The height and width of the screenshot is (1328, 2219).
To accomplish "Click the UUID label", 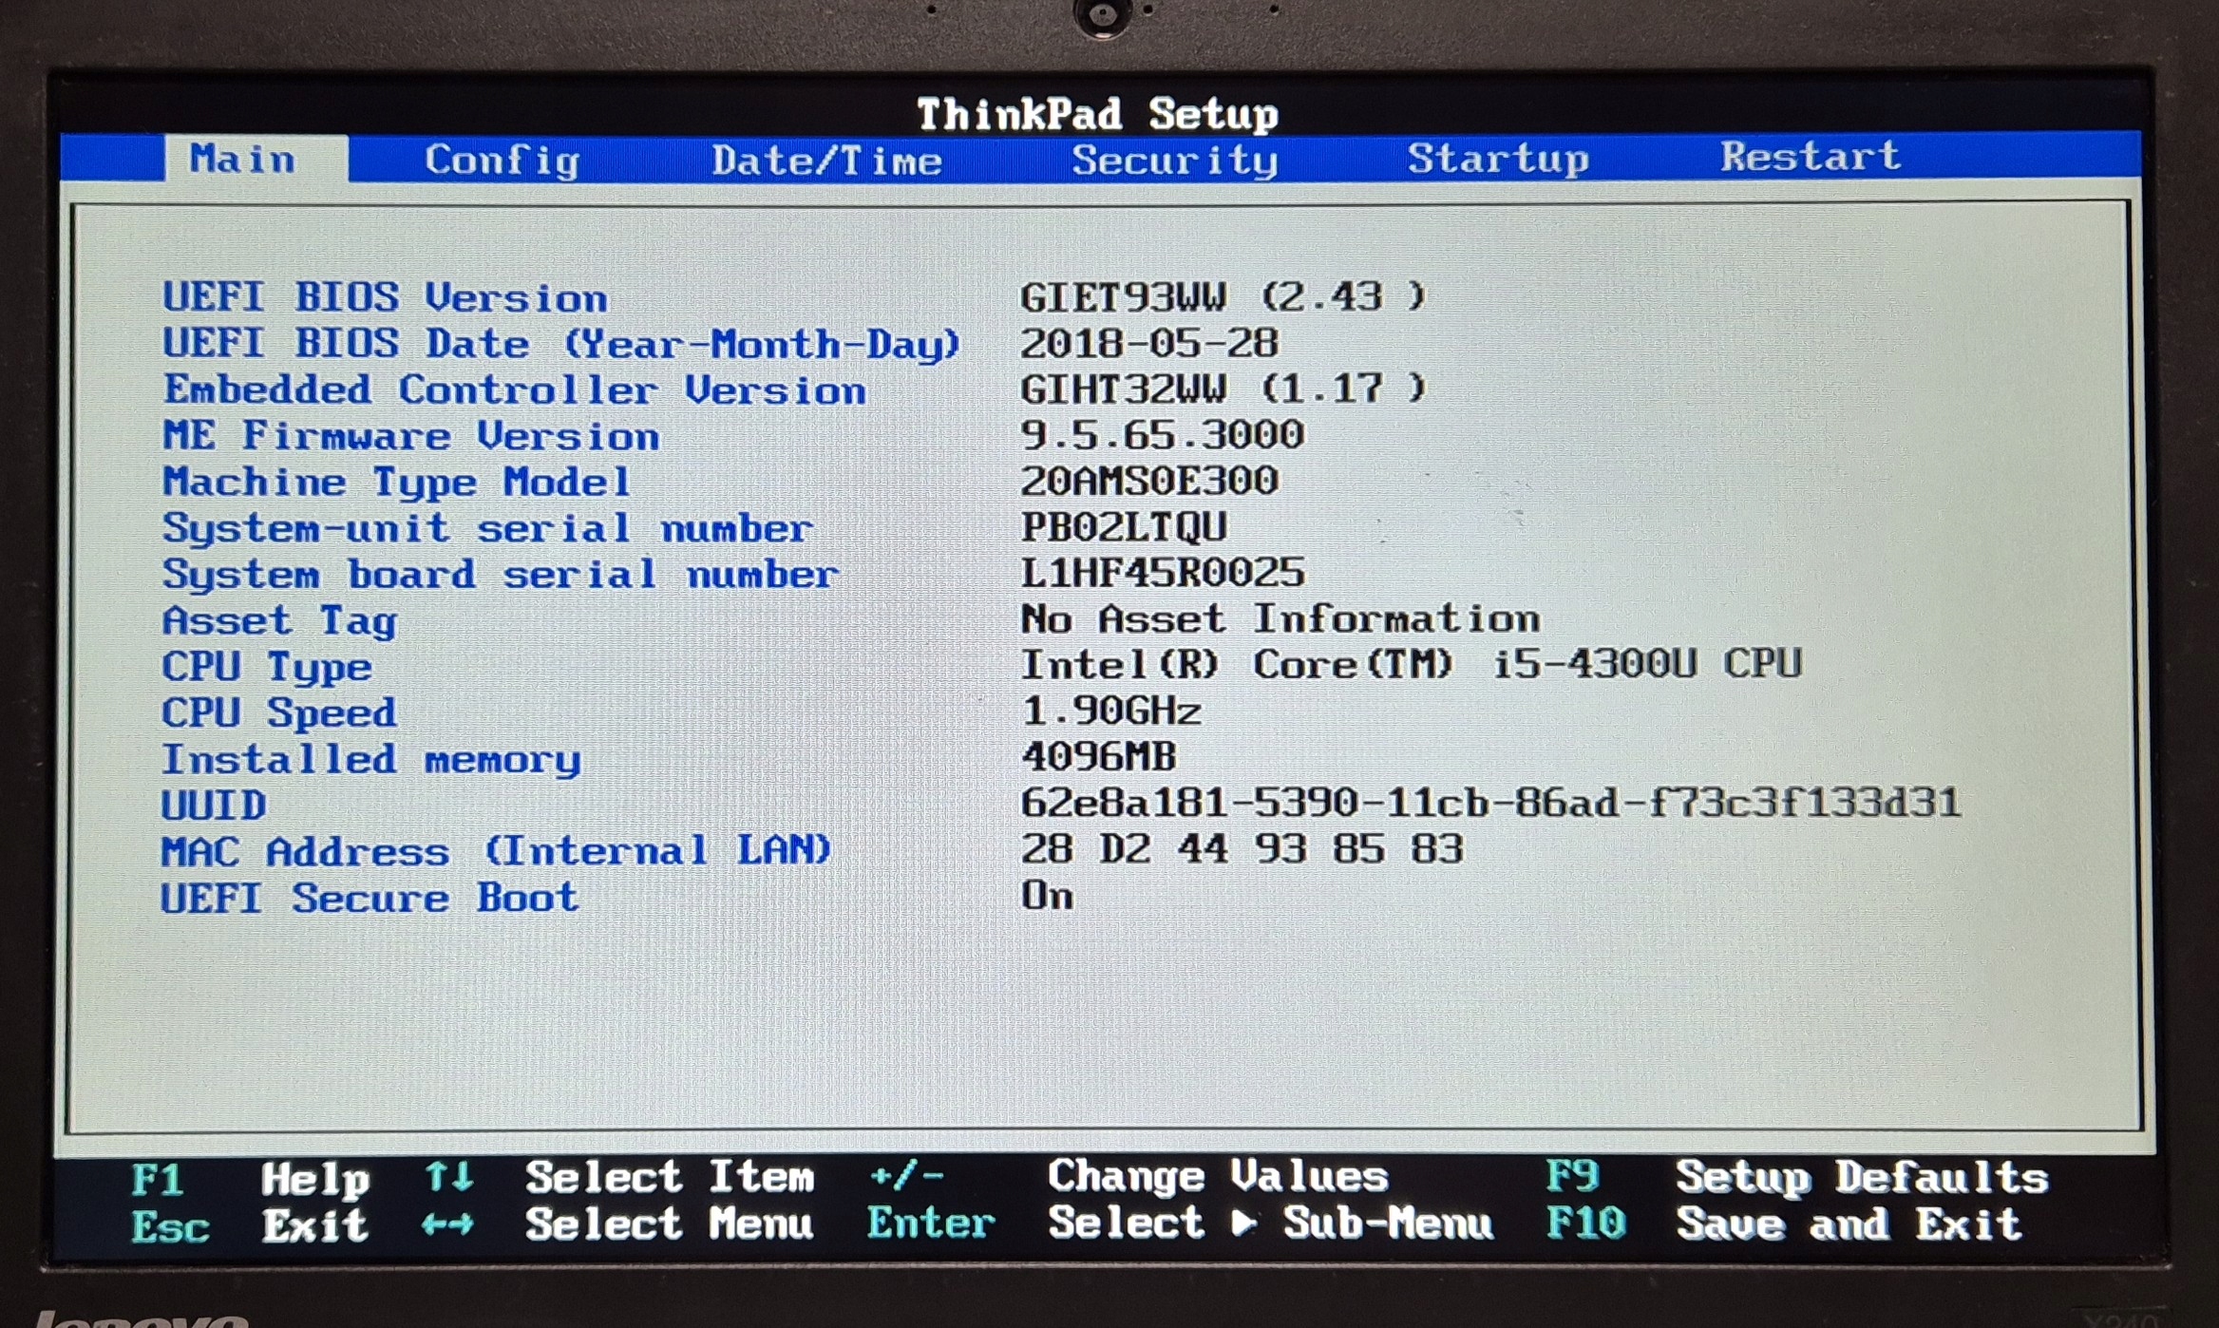I will coord(214,805).
